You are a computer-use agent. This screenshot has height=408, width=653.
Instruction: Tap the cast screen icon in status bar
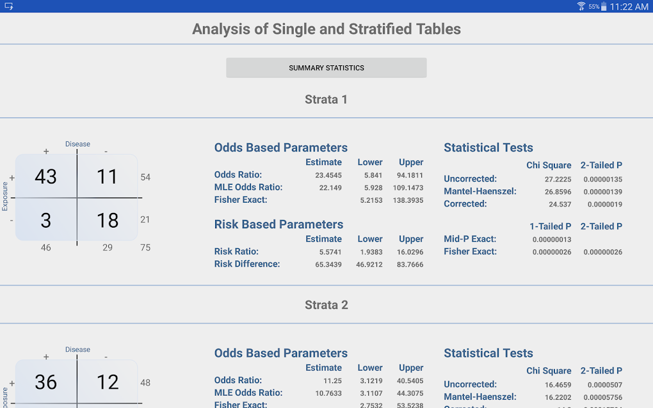coord(9,6)
